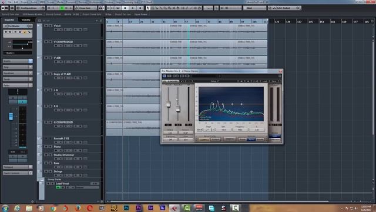Open the Project menu
The width and height of the screenshot is (376, 212).
[24, 2]
